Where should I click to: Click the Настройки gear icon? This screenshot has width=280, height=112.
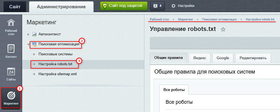point(174,6)
